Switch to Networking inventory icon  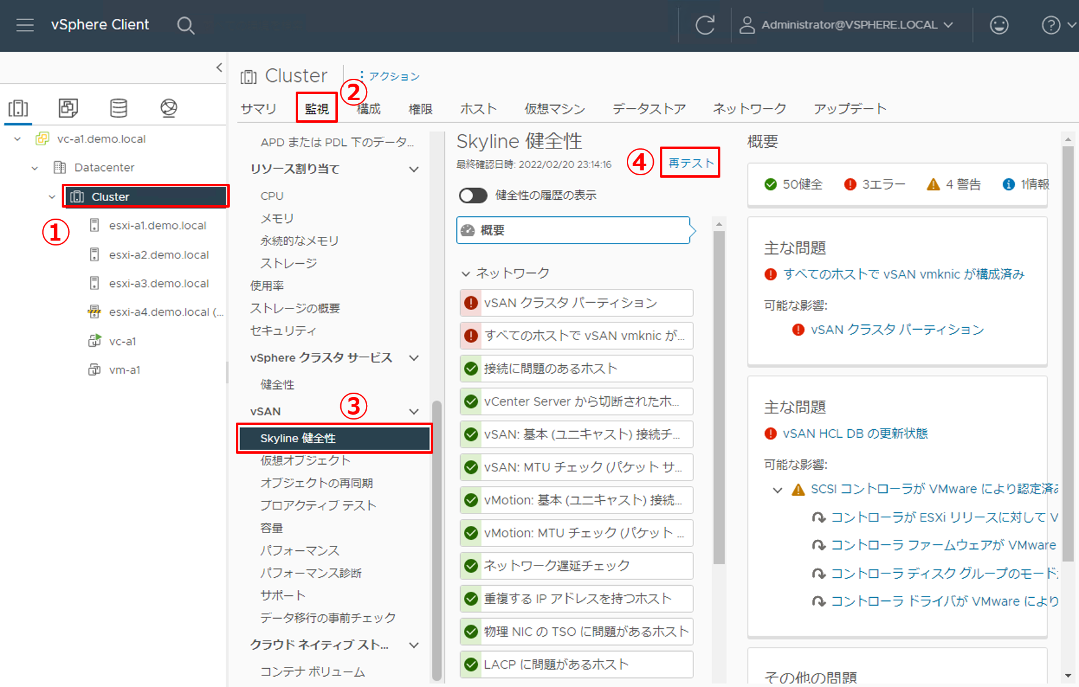[x=169, y=108]
